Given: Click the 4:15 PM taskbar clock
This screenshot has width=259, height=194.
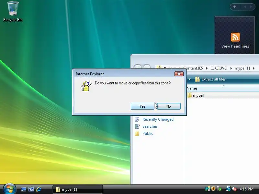Looking at the screenshot, I should 247,189.
